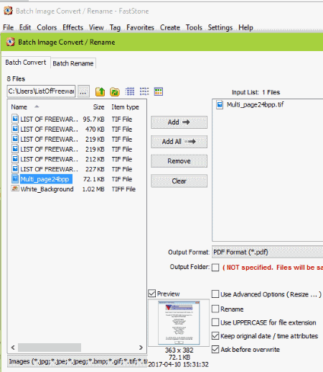
Task: Uncheck Keep original date / time attributes
Action: pyautogui.click(x=215, y=336)
